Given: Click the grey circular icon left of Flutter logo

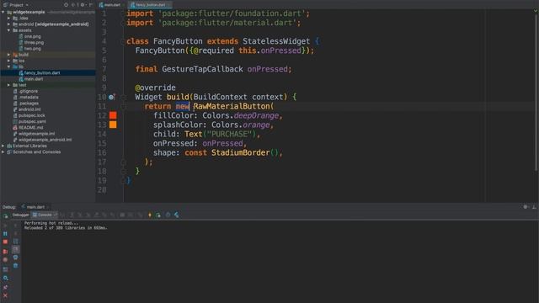Looking at the screenshot, I should 168,215.
